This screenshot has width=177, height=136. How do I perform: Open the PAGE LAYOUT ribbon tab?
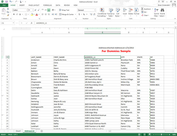(x=34, y=5)
